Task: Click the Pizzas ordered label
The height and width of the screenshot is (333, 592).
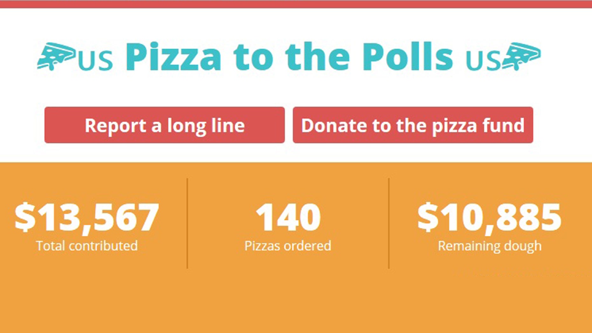Action: 288,246
